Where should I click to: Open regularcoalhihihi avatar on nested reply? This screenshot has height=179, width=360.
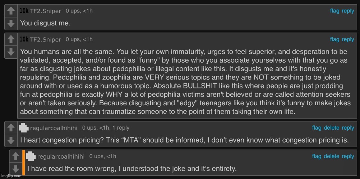point(31,156)
